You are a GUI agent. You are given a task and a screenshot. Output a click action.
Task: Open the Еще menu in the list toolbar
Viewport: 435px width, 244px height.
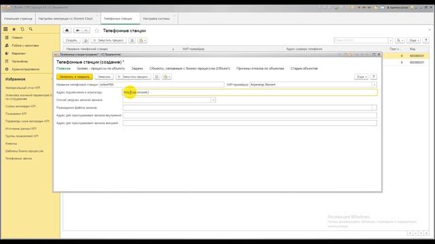coord(414,41)
